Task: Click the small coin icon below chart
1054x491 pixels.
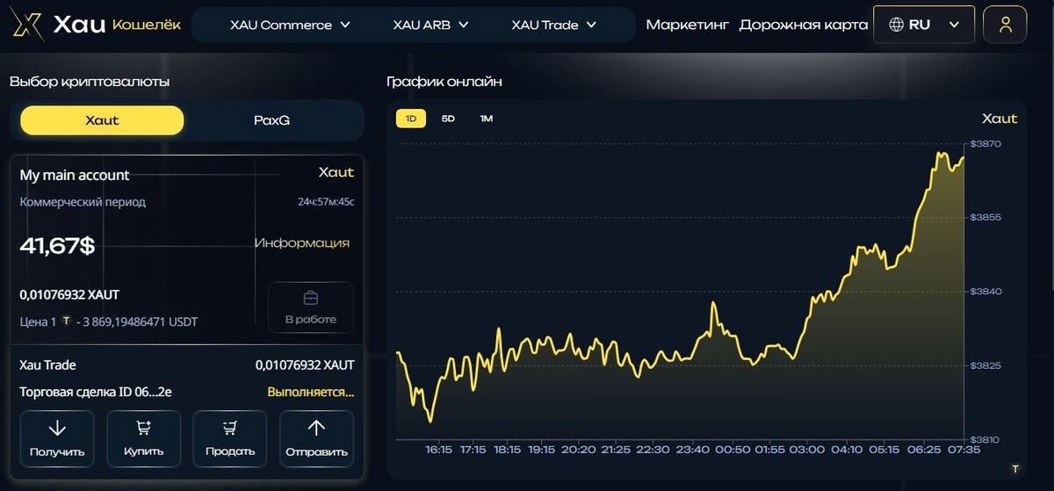Action: point(1016,468)
